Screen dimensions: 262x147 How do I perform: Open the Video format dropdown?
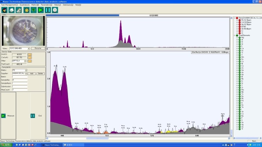click(x=29, y=48)
